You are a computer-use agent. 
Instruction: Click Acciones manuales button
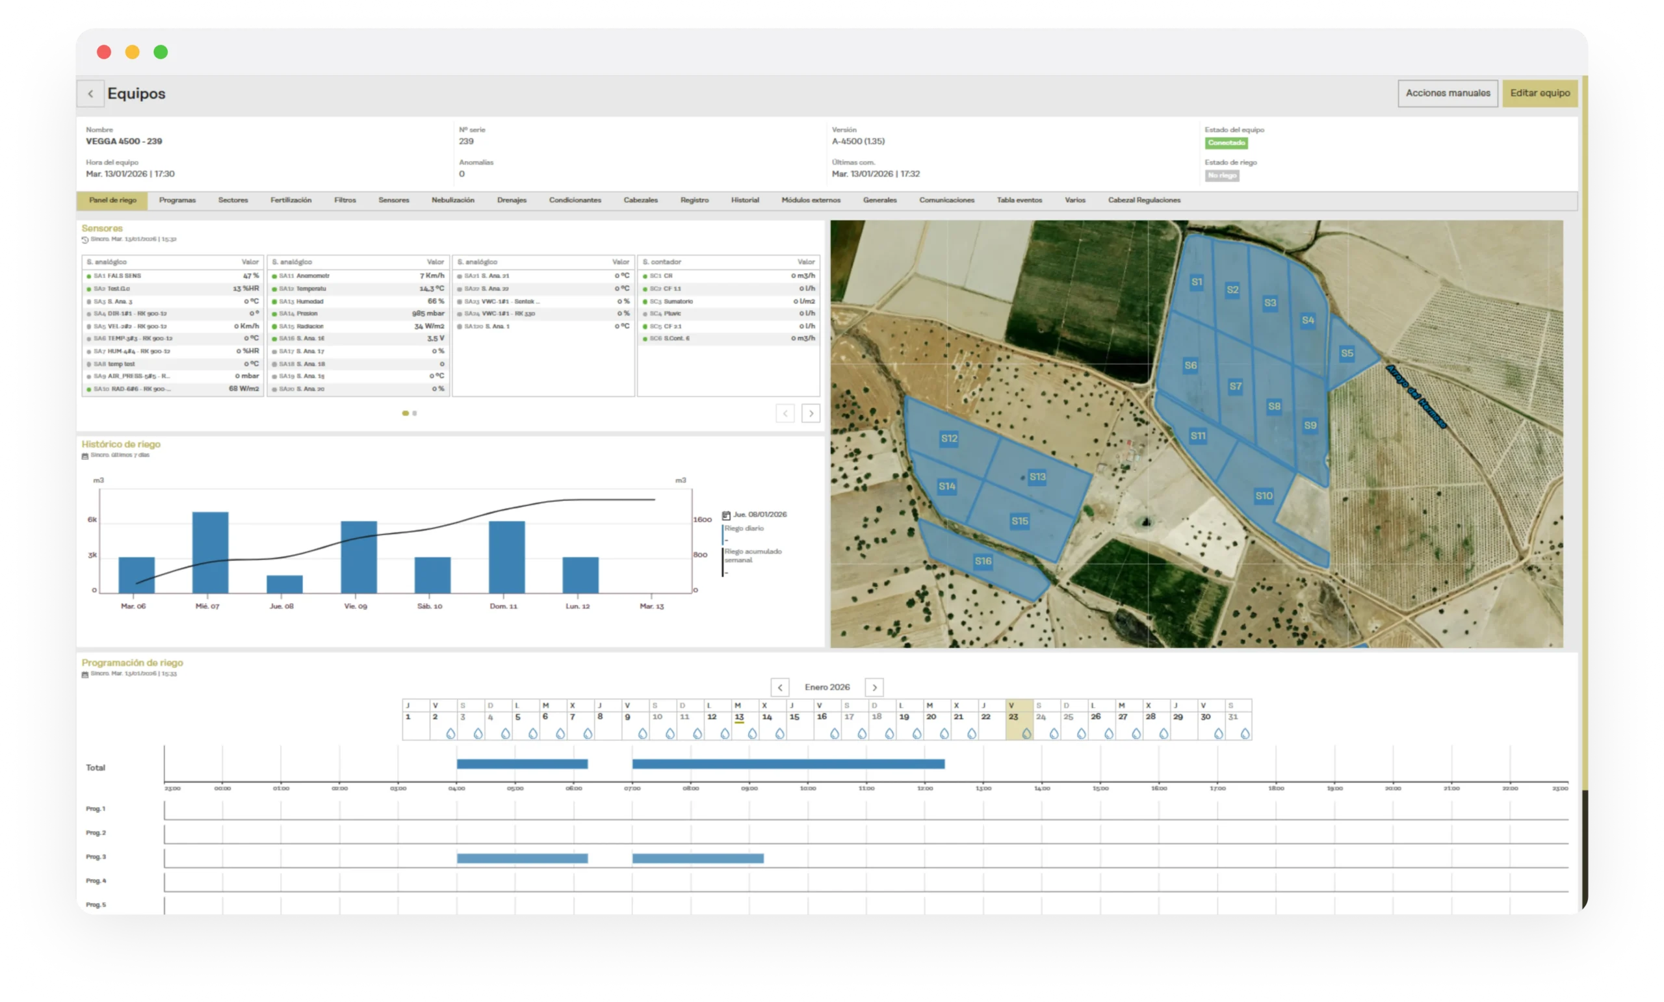pos(1447,93)
